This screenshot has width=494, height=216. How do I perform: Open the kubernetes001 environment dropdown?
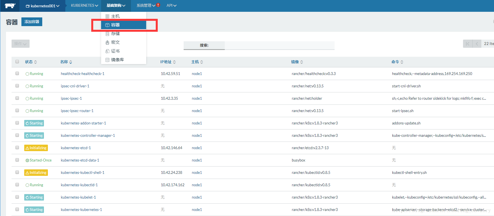click(43, 6)
